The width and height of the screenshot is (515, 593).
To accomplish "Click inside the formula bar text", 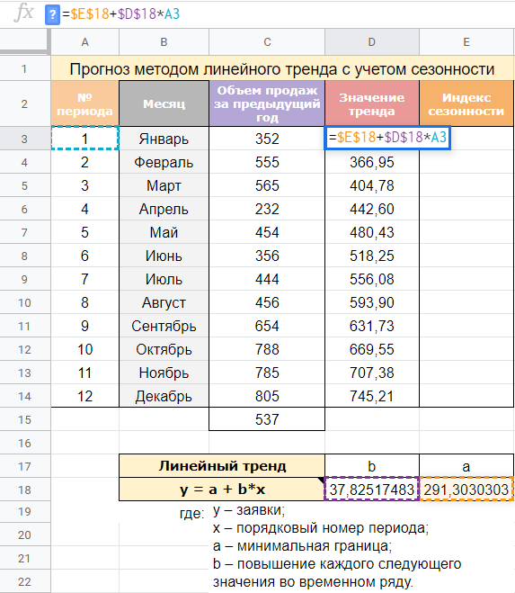I will click(x=121, y=14).
